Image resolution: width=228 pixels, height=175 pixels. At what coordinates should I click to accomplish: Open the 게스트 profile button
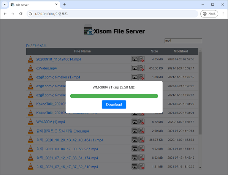pyautogui.click(x=209, y=14)
